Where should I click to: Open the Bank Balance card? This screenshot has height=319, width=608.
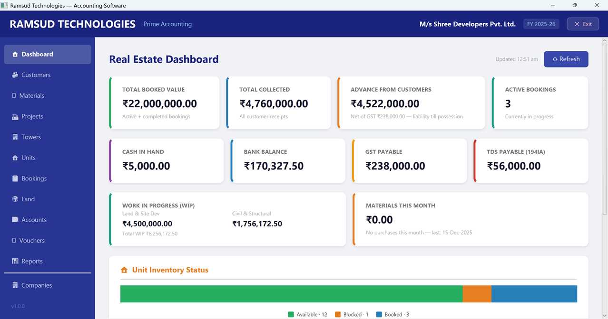pos(288,161)
